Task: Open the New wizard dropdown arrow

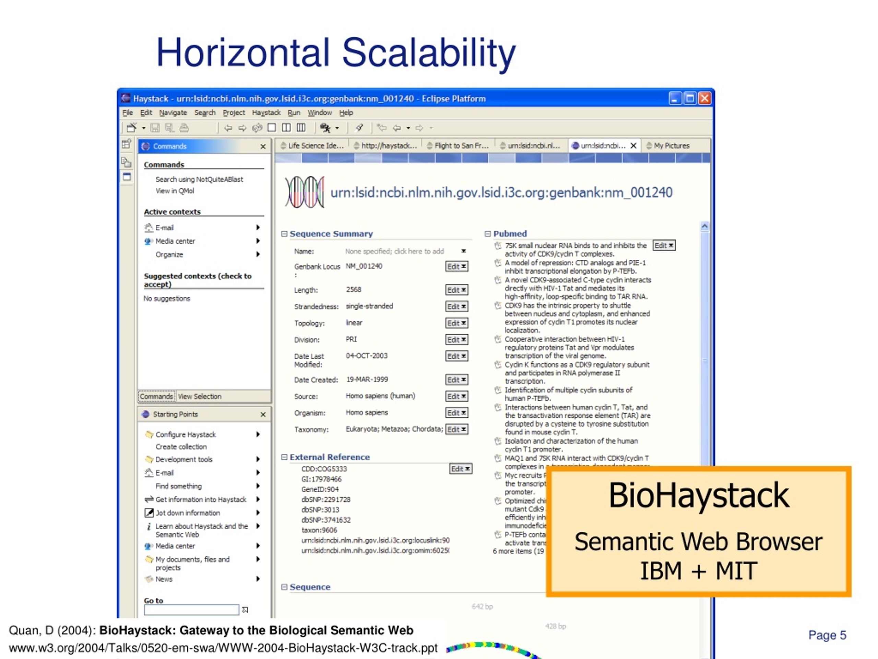Action: pos(143,128)
